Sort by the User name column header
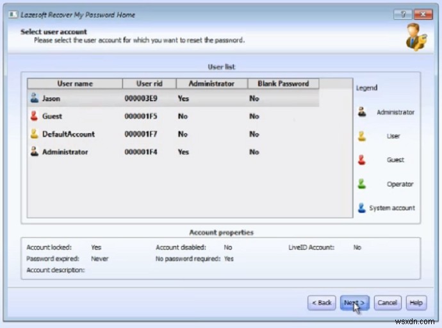442x328 pixels. [75, 83]
